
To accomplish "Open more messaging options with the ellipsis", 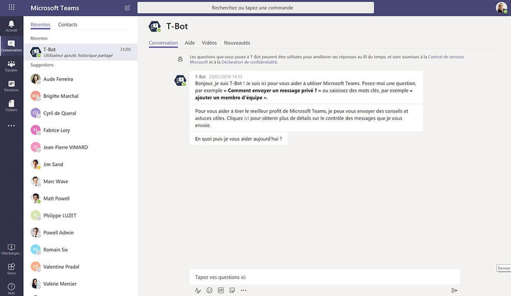I will click(x=244, y=290).
